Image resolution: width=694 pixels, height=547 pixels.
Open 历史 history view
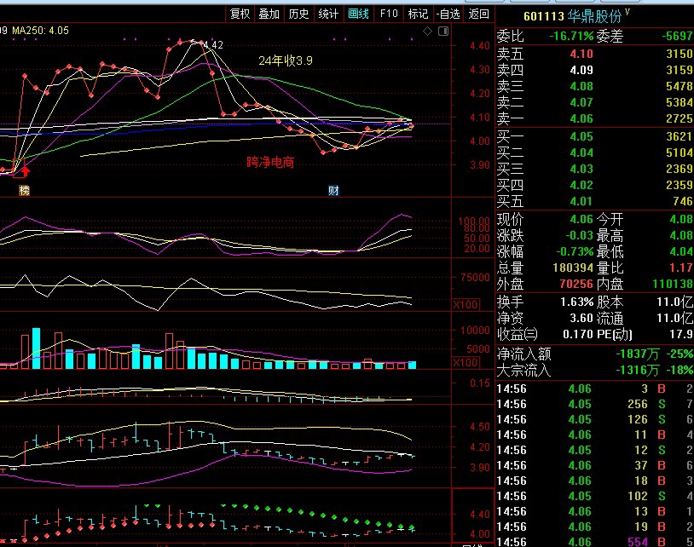pos(298,14)
